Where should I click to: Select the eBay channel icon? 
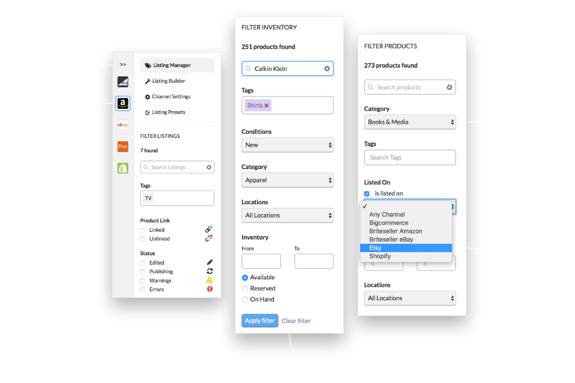tap(123, 125)
